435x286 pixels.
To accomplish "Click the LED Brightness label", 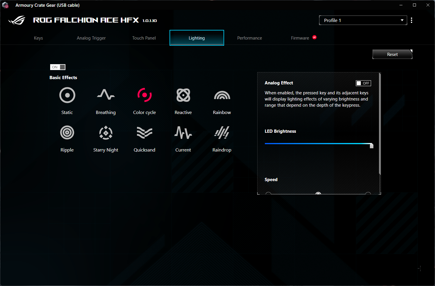I will (280, 131).
